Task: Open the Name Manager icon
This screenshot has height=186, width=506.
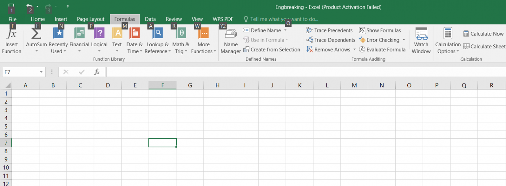Action: click(x=231, y=35)
